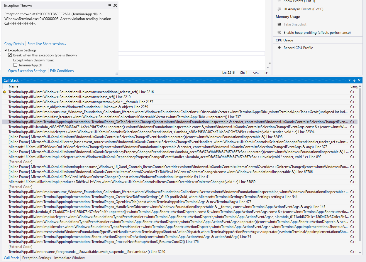Start Live Share session link

coord(47,44)
